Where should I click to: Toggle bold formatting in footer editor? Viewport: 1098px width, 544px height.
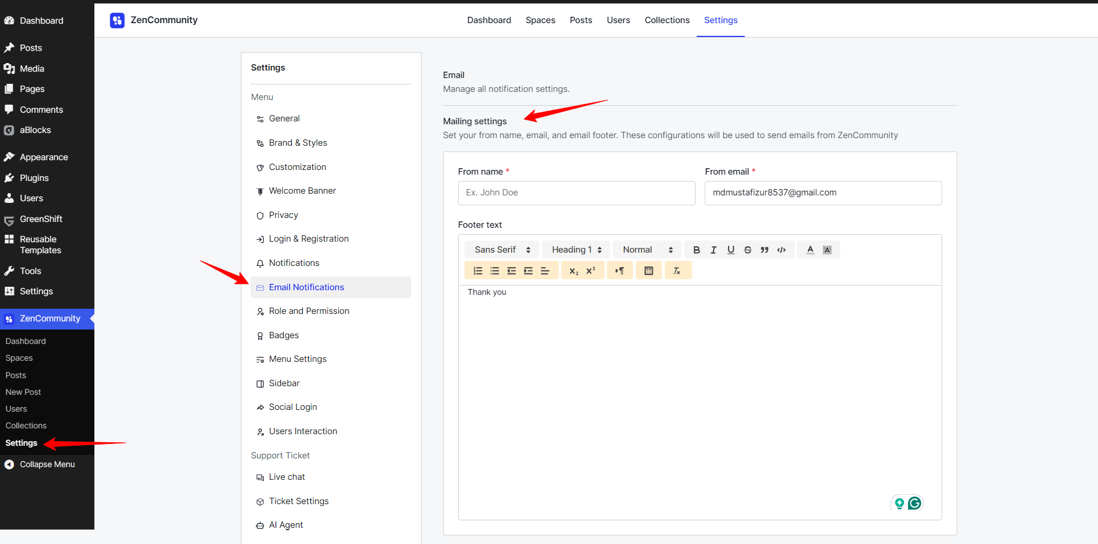click(x=697, y=250)
